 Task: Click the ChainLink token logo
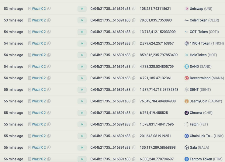187,136
